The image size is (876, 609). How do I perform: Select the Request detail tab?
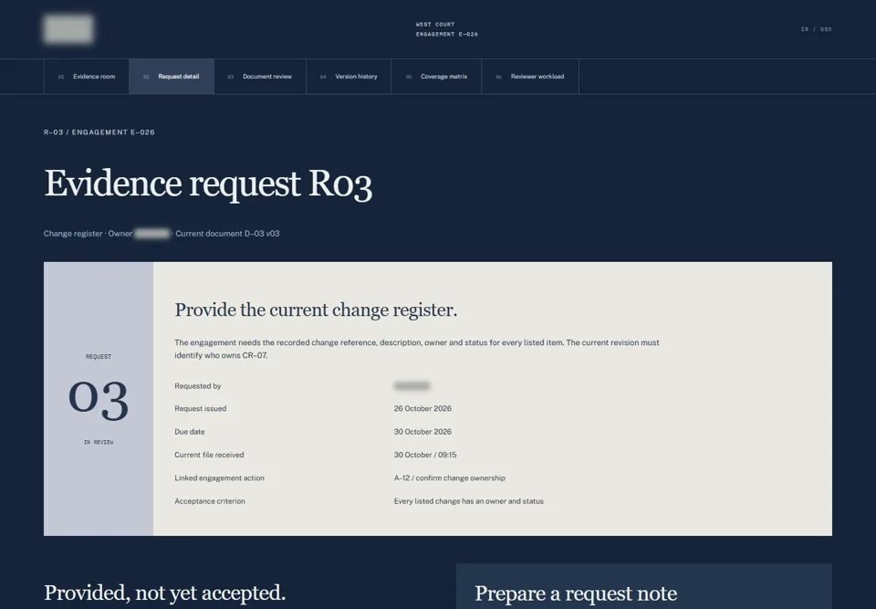[172, 77]
